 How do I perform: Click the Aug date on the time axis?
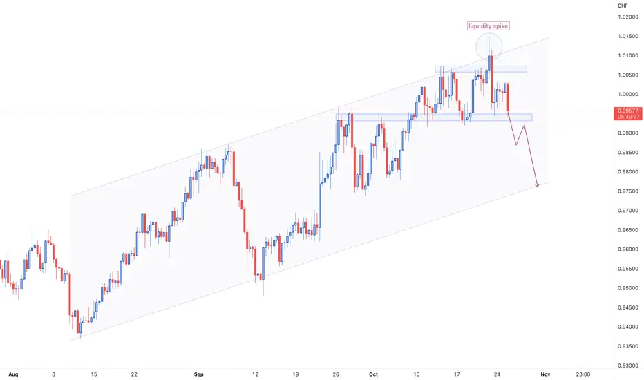(13, 374)
